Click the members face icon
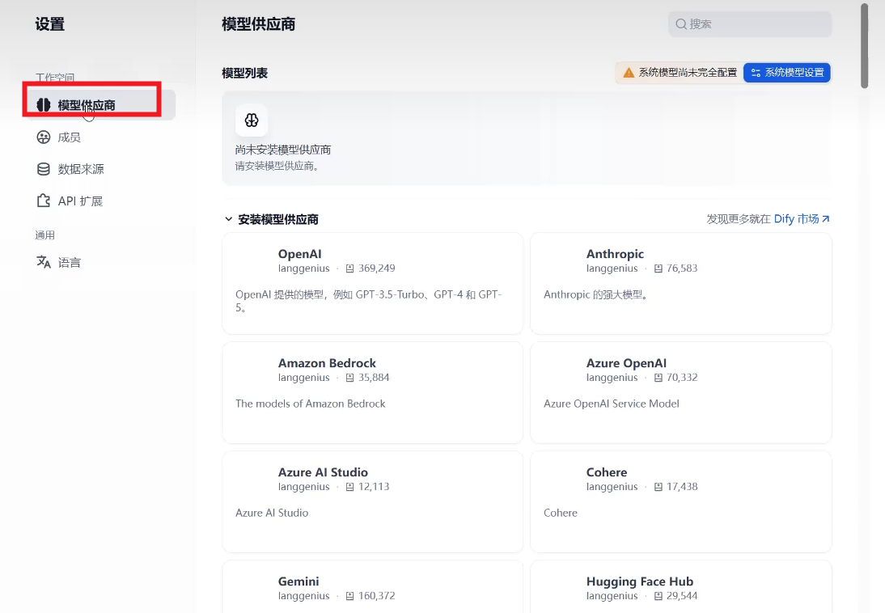This screenshot has width=885, height=613. 44,137
